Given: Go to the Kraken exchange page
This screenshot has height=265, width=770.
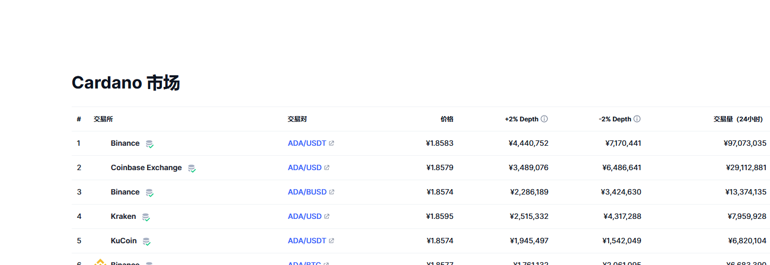Looking at the screenshot, I should click(123, 217).
